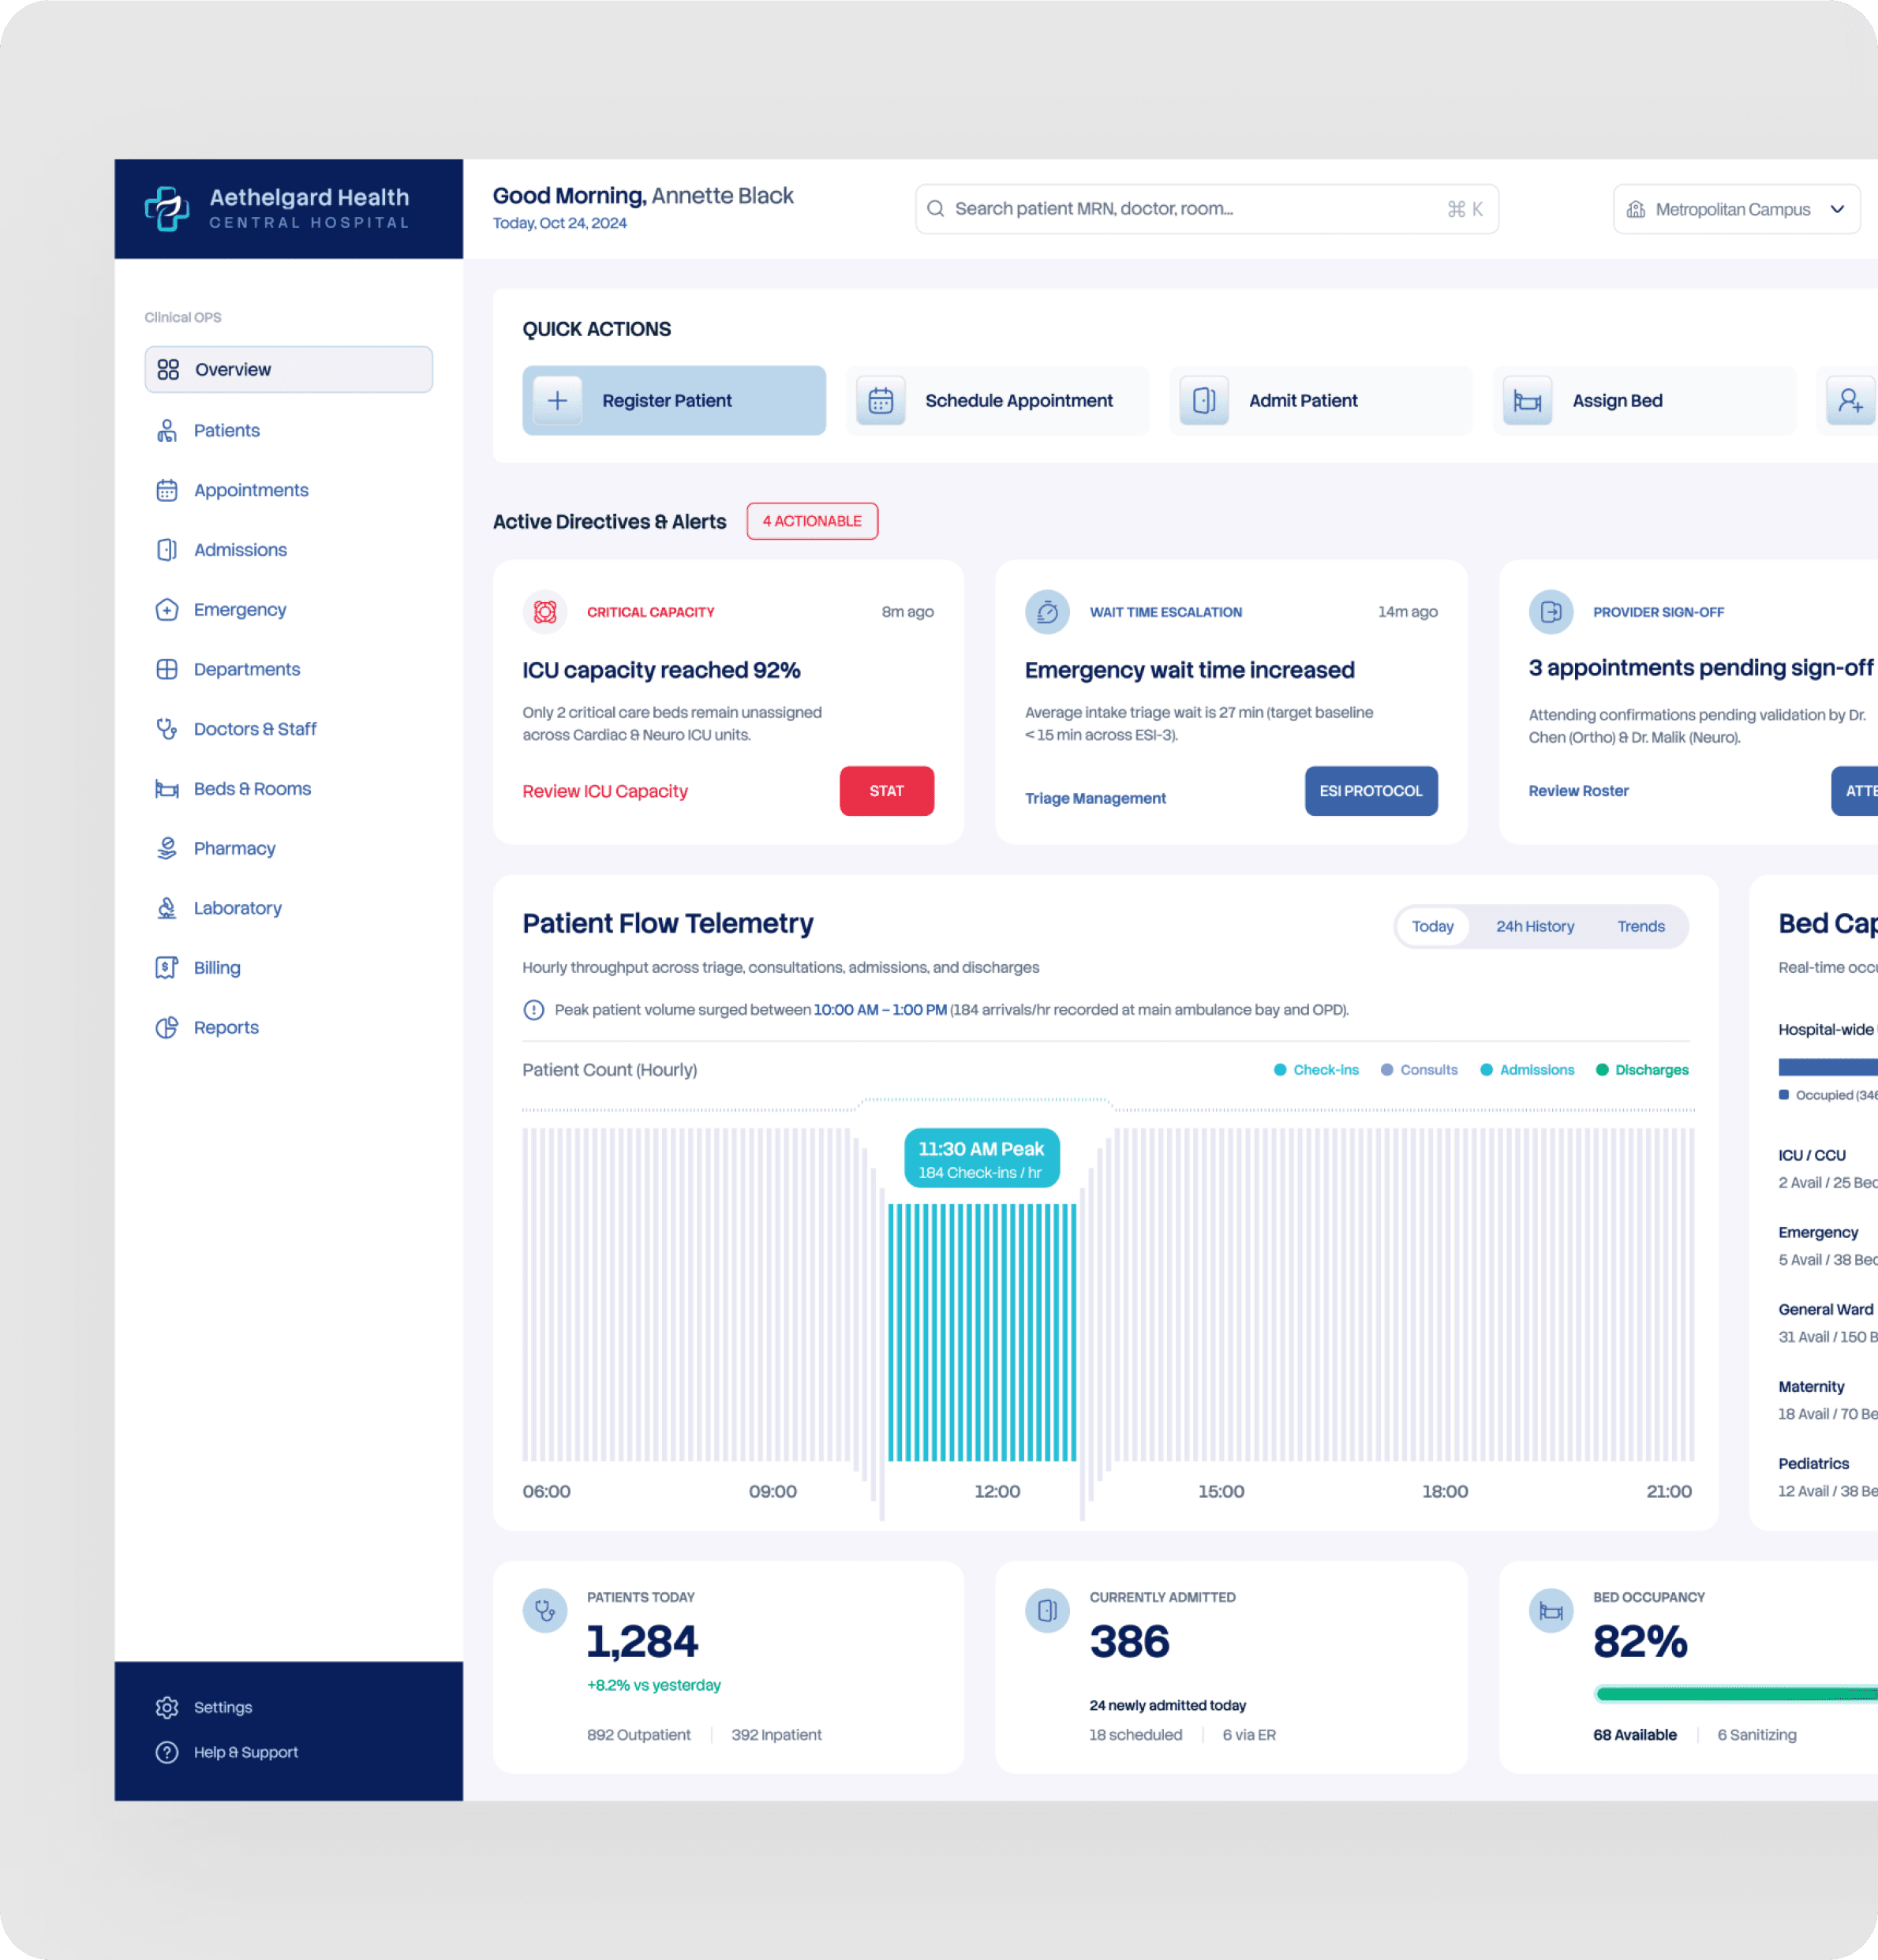Click the Assign Bed icon
Screen dimensions: 1878x1960
(x=1528, y=400)
